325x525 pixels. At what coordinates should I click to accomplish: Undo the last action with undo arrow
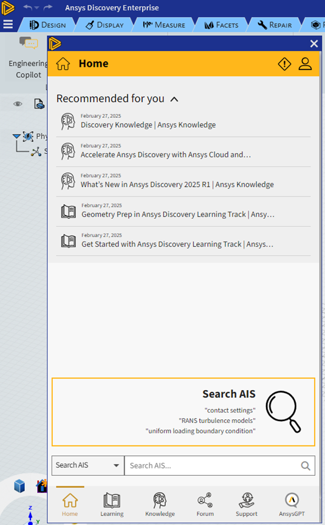point(27,7)
